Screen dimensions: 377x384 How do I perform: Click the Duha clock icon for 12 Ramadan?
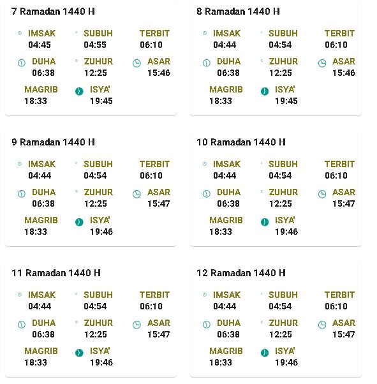point(207,325)
